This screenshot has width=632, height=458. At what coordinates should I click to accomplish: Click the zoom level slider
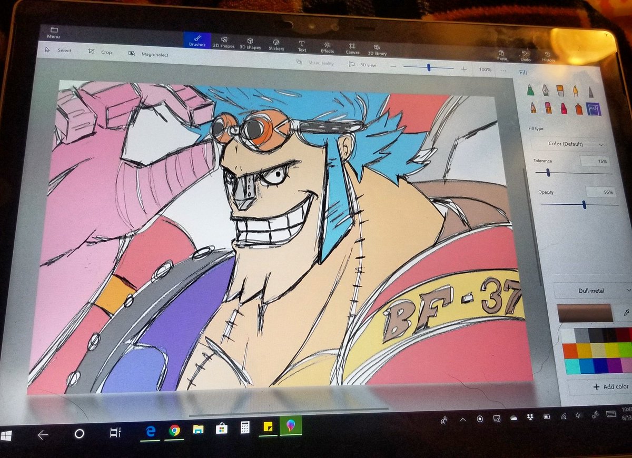coord(429,67)
